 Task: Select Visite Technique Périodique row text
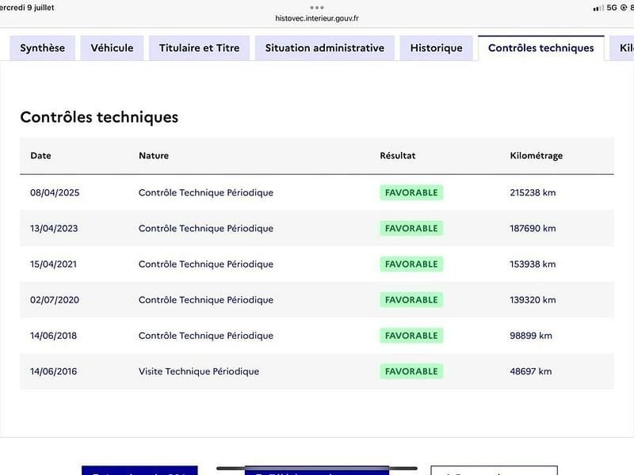[198, 371]
